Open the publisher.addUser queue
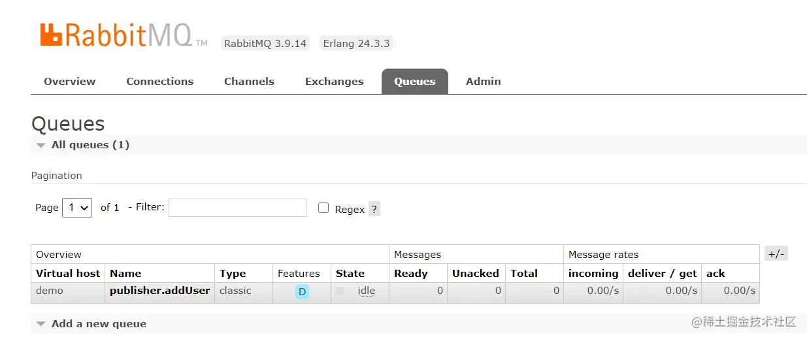The width and height of the screenshot is (807, 339). pos(160,291)
